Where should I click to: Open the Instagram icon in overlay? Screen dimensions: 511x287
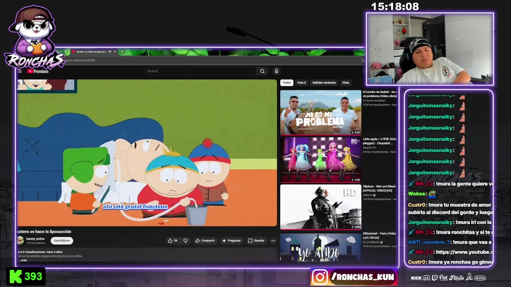[x=320, y=277]
